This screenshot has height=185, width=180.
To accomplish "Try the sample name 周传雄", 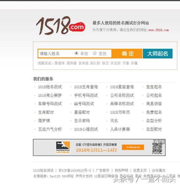I will pos(71,63).
